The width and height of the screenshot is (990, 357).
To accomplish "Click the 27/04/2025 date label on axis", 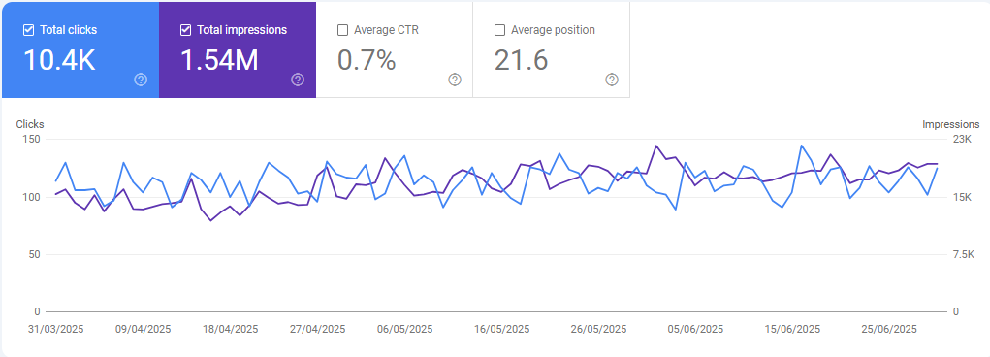I will click(x=318, y=329).
